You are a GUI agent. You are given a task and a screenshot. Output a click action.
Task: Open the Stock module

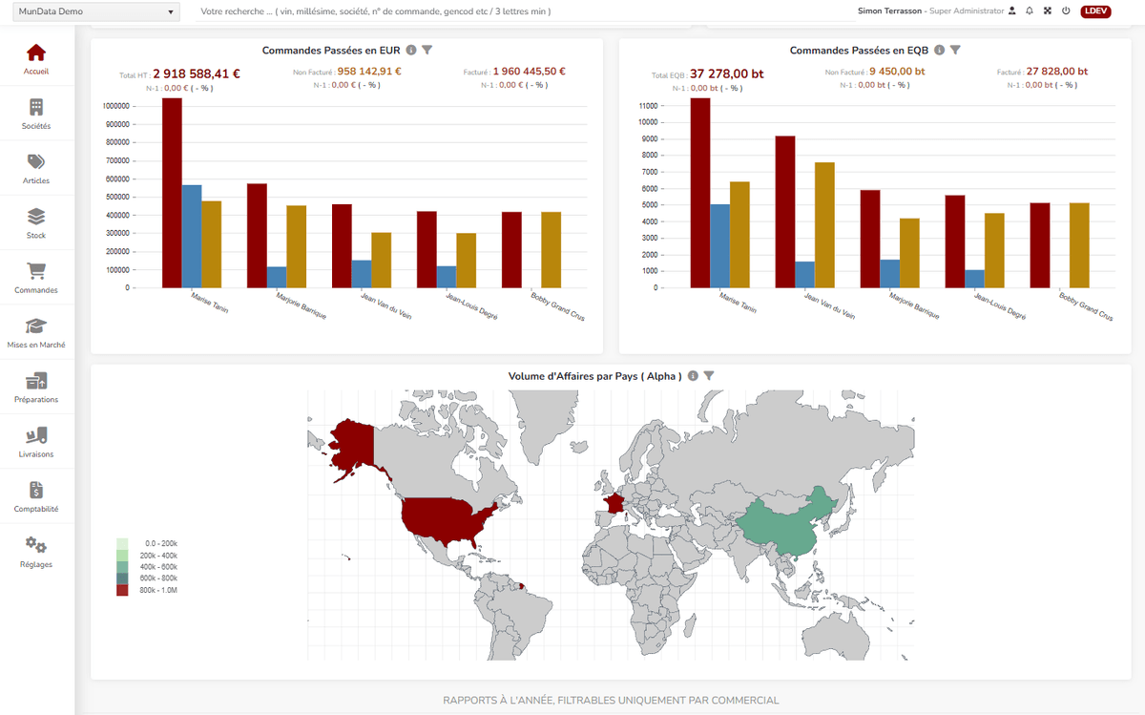point(36,222)
